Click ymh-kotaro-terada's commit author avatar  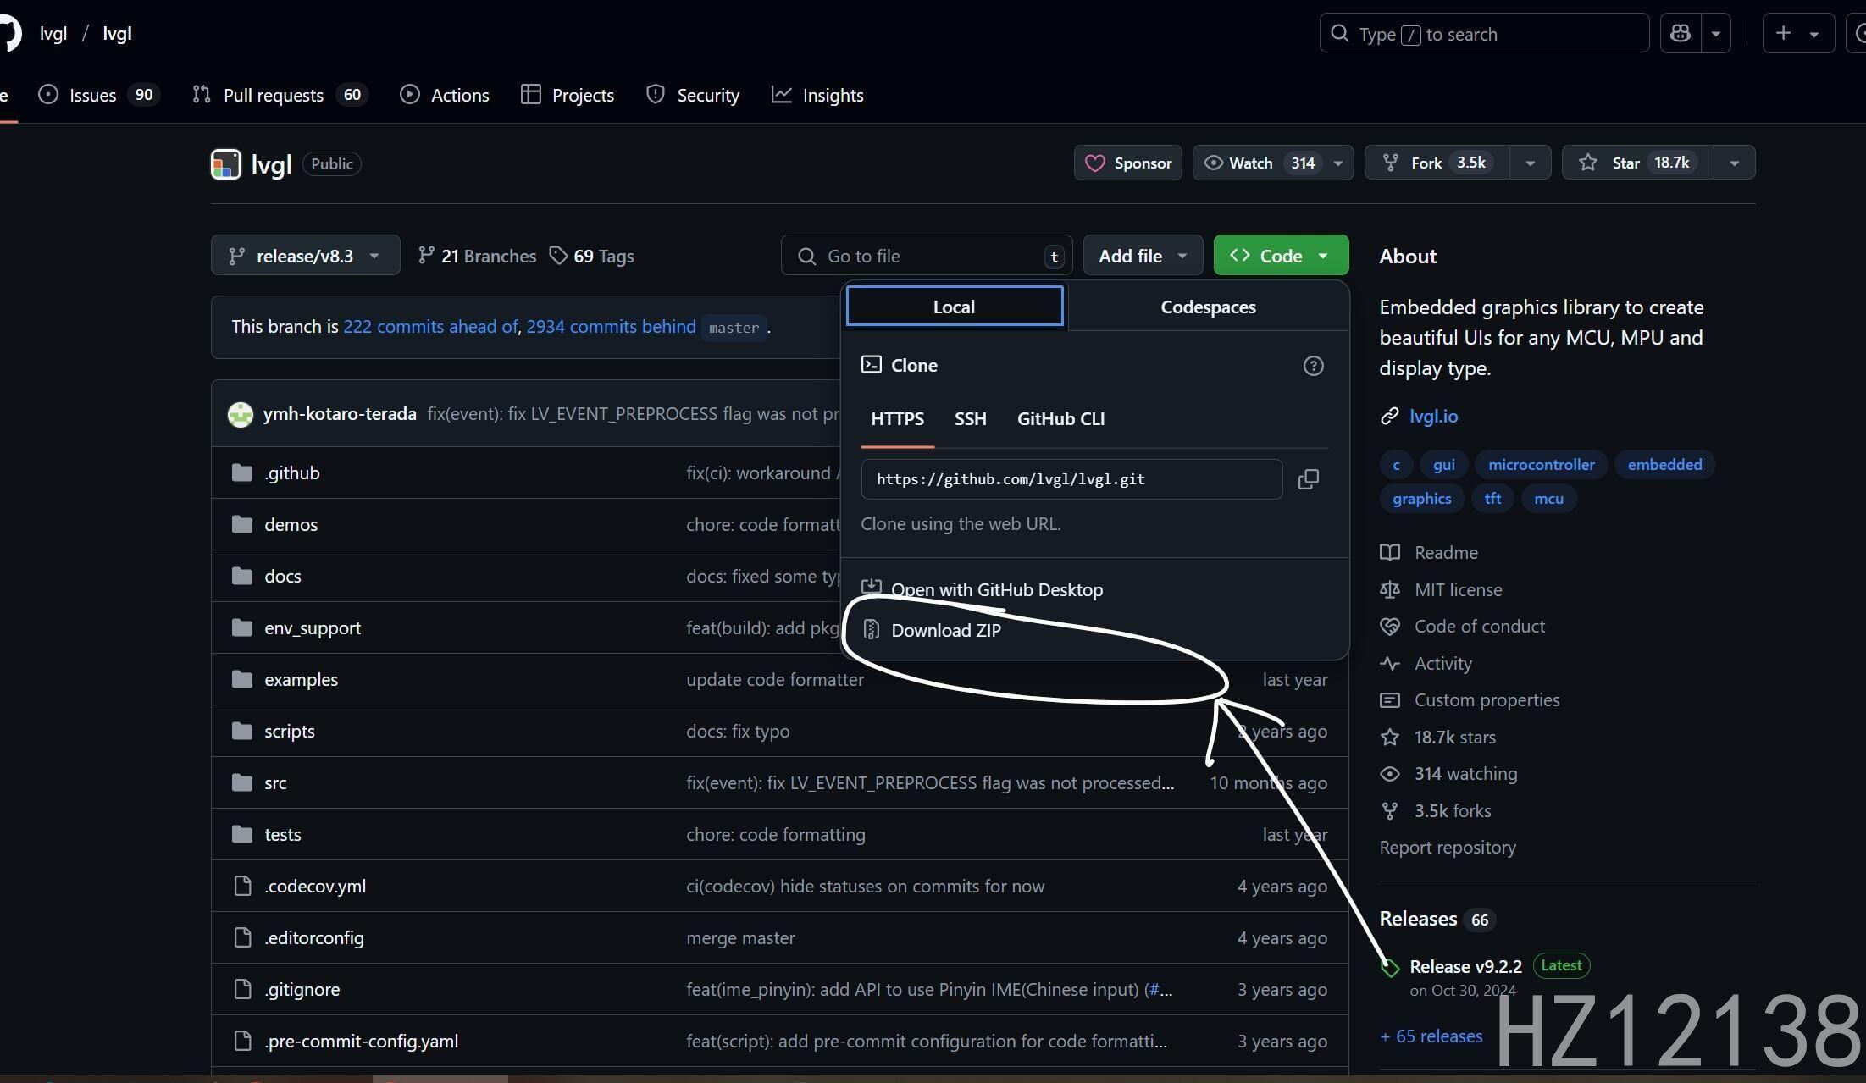point(241,414)
